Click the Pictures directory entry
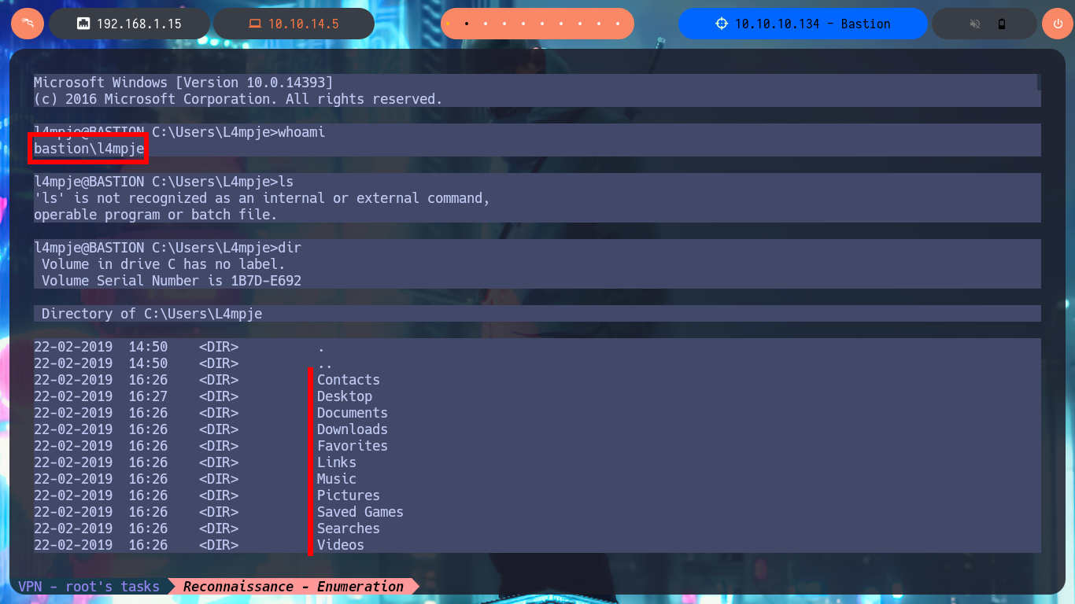 pos(349,495)
